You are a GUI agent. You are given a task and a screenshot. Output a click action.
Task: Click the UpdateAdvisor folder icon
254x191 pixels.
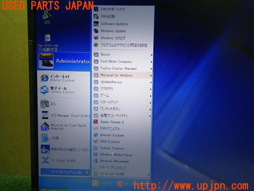point(96,82)
